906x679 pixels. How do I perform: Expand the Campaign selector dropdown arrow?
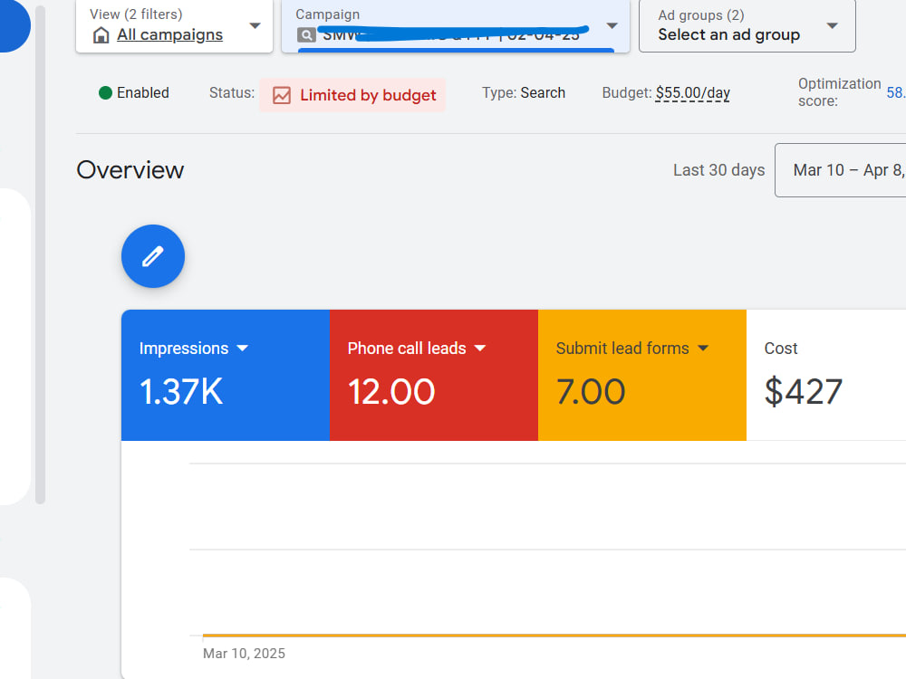coord(612,26)
